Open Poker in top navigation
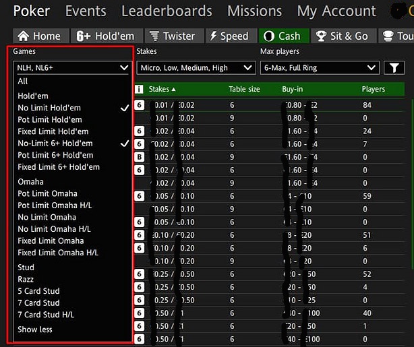 tap(32, 11)
